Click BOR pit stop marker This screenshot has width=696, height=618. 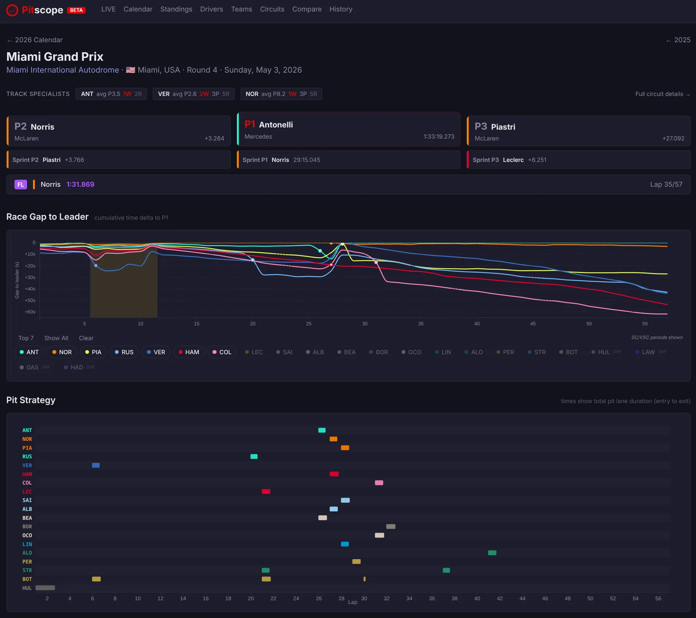(391, 526)
